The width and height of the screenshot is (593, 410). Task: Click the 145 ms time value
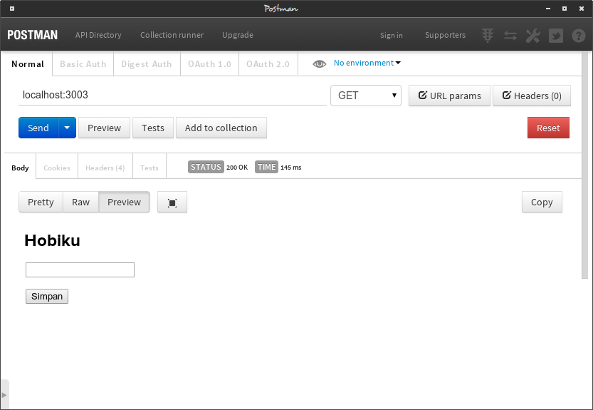pyautogui.click(x=291, y=168)
